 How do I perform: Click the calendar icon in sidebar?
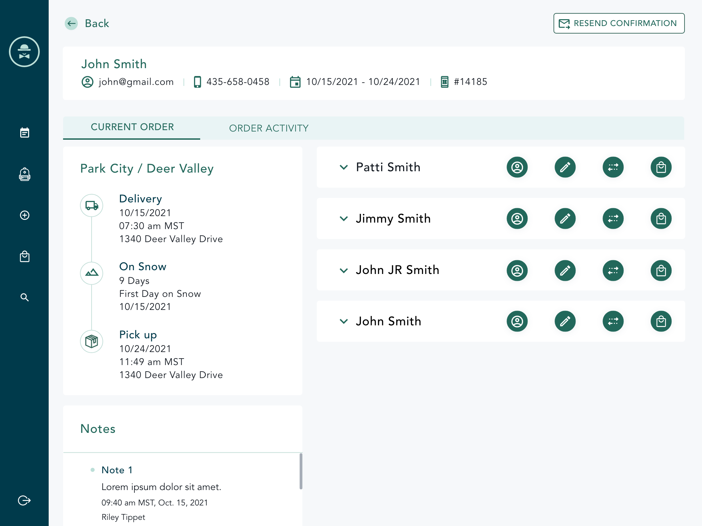point(25,133)
